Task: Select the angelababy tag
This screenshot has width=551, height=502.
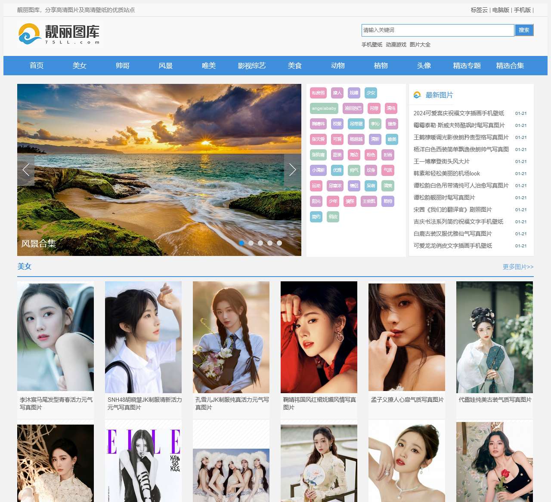Action: click(324, 108)
